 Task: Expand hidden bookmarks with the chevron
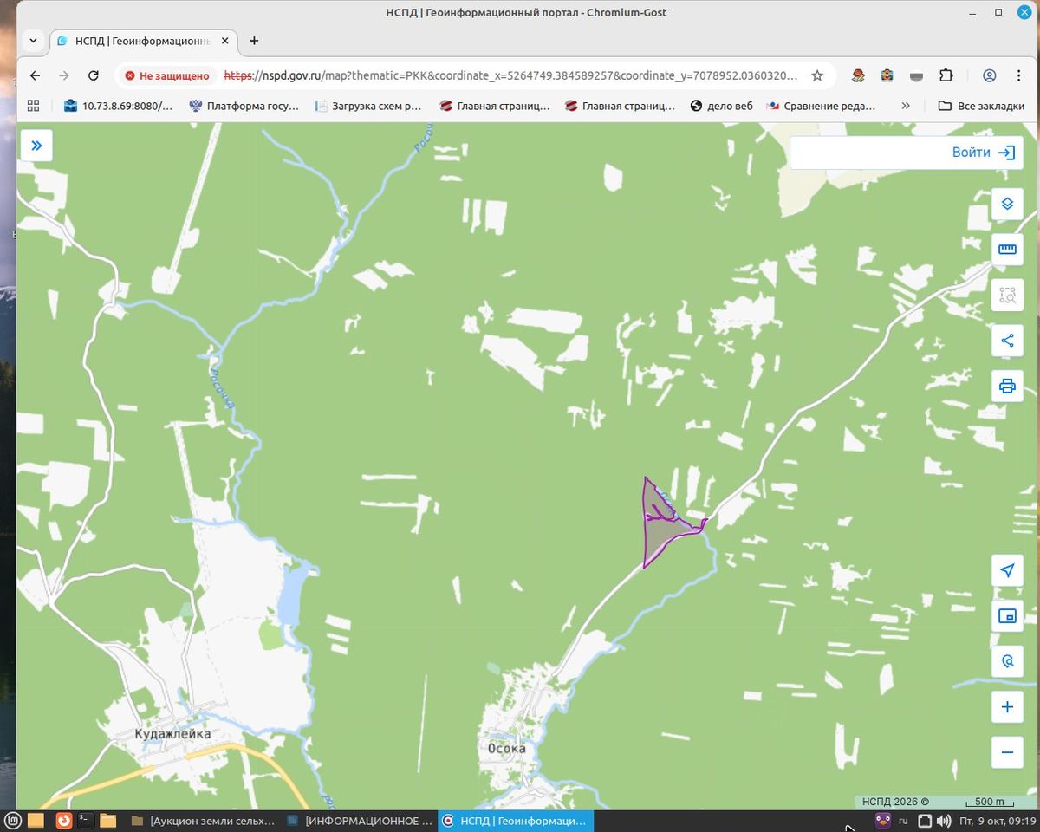coord(906,106)
